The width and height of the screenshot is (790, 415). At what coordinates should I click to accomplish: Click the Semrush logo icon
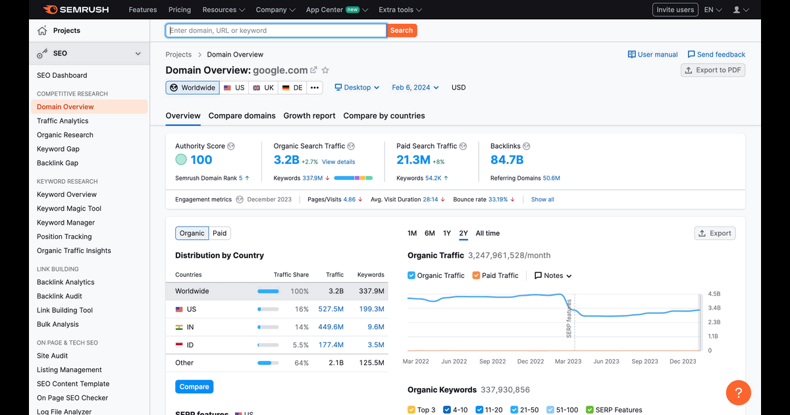(x=49, y=10)
